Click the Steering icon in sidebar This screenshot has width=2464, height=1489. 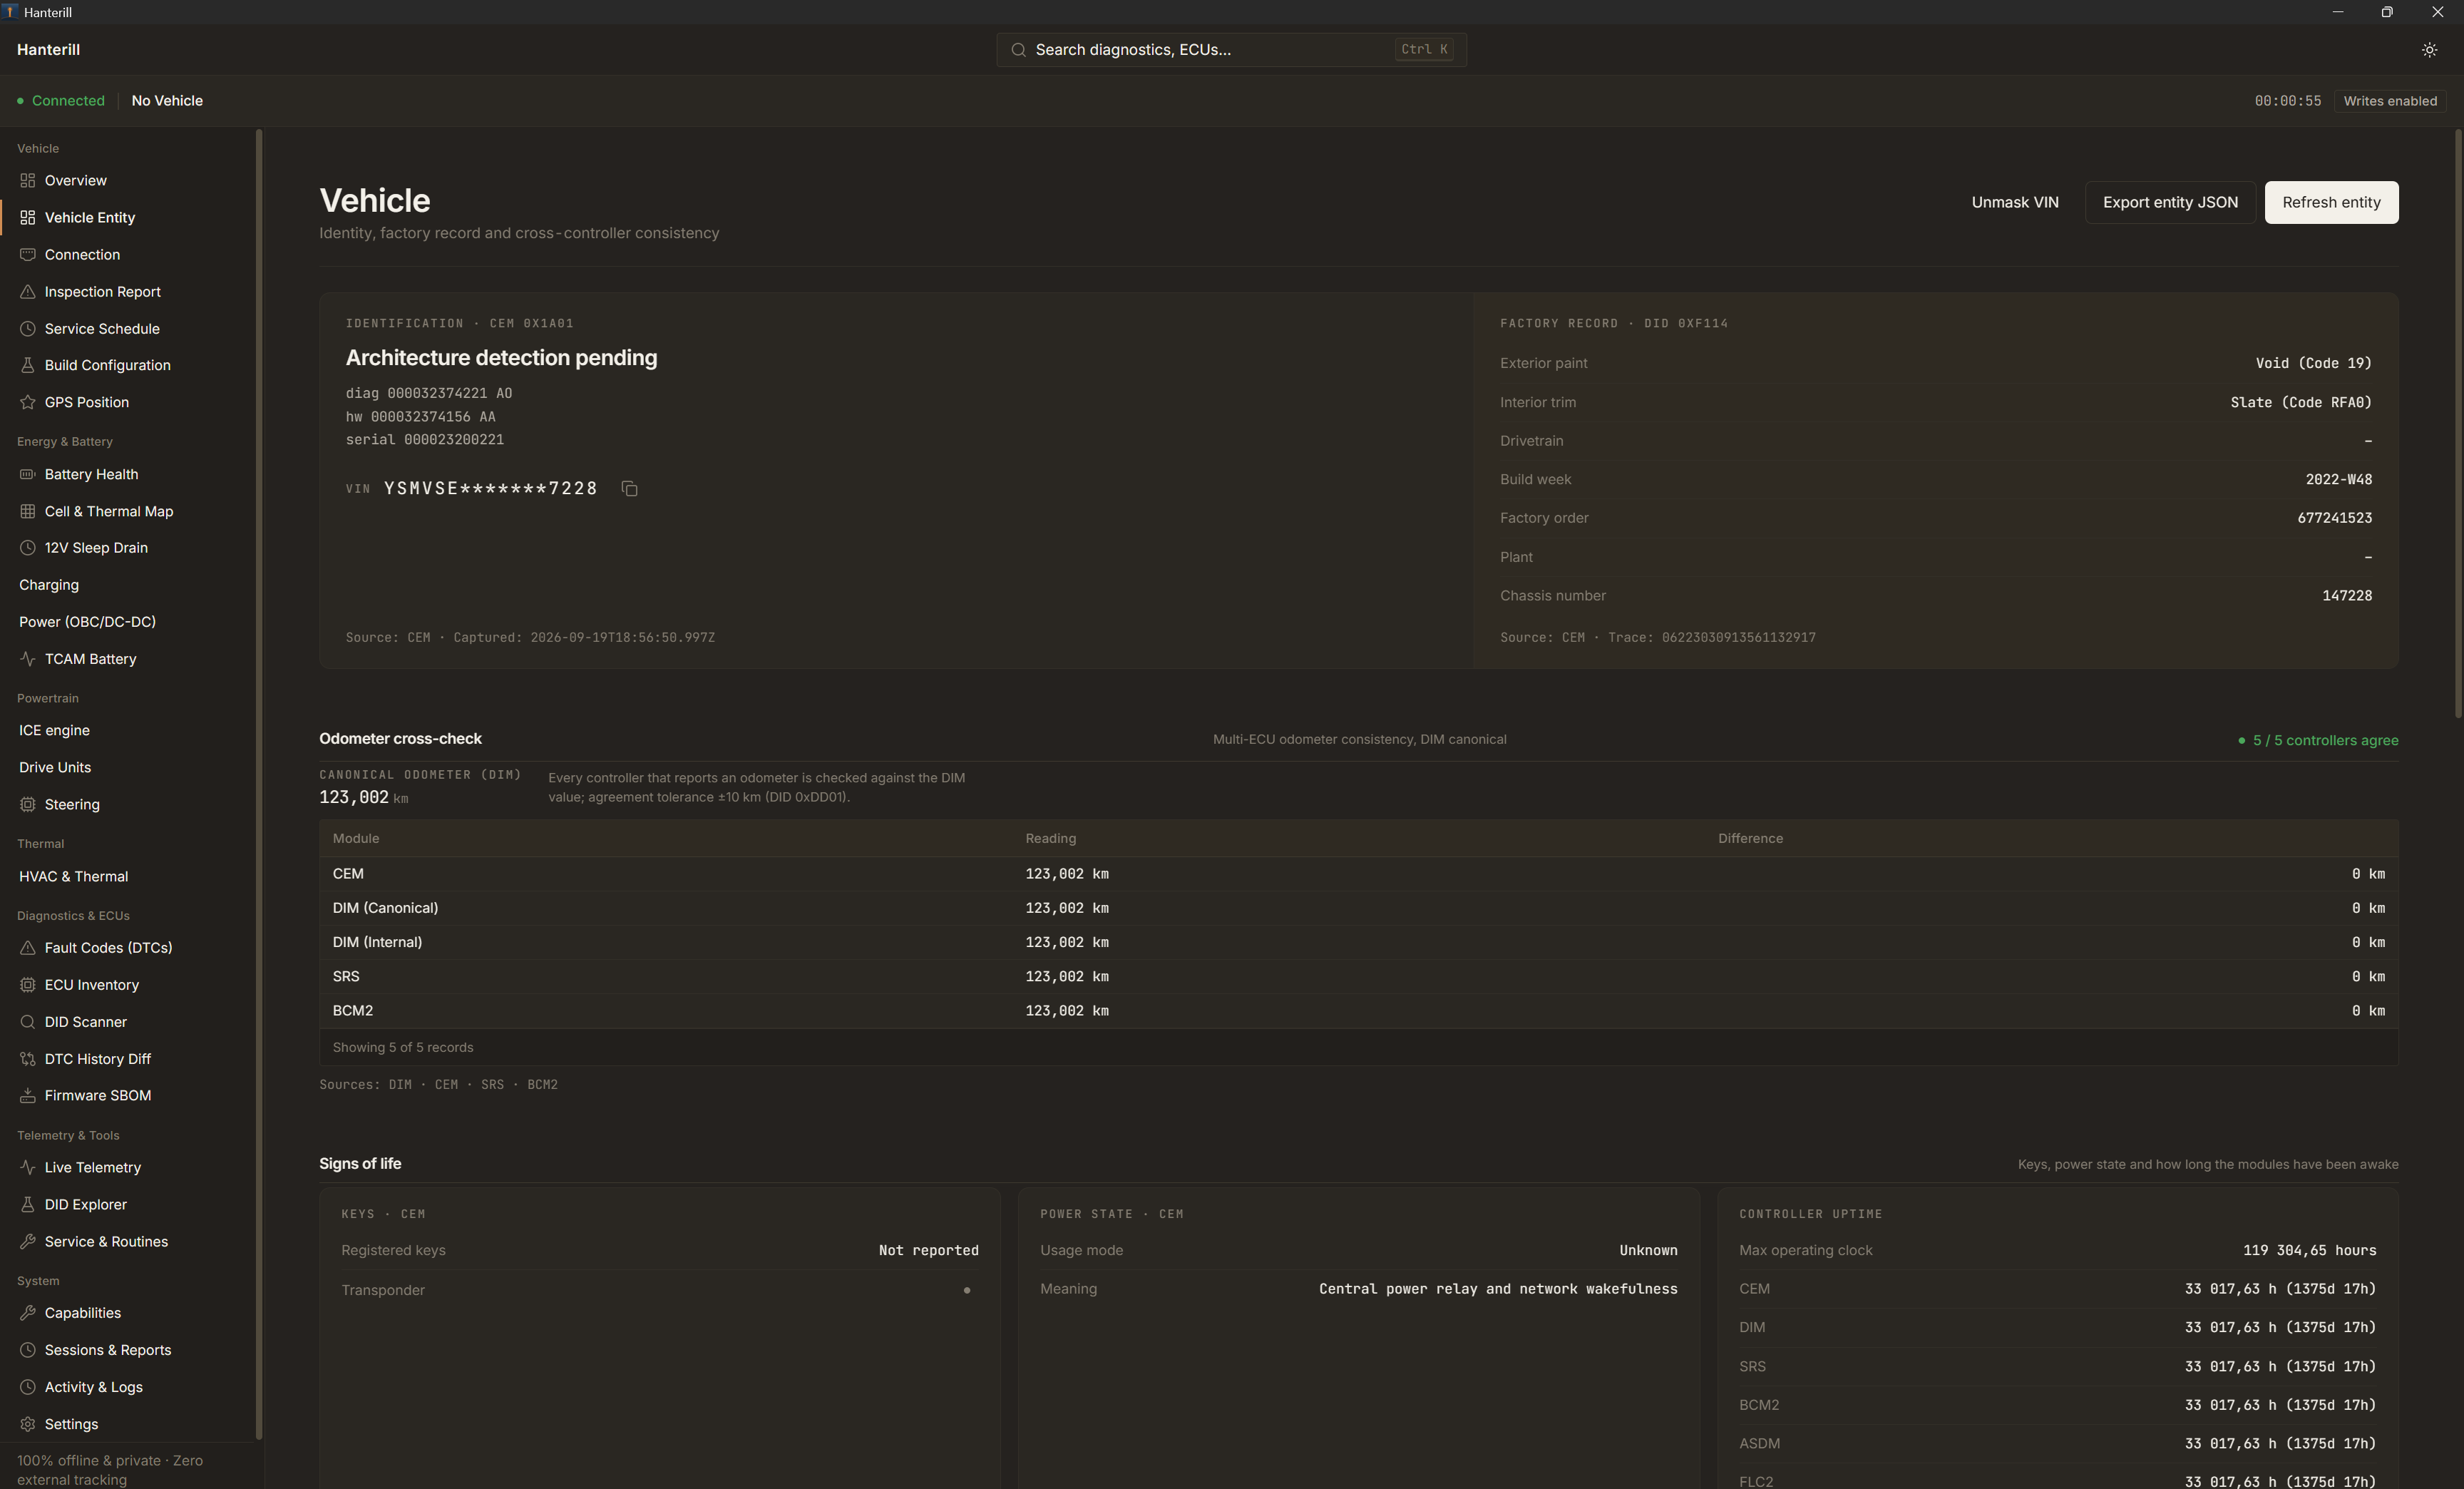(28, 804)
